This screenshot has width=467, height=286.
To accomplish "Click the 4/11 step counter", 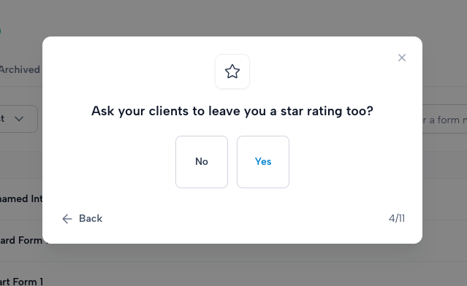I will click(397, 219).
